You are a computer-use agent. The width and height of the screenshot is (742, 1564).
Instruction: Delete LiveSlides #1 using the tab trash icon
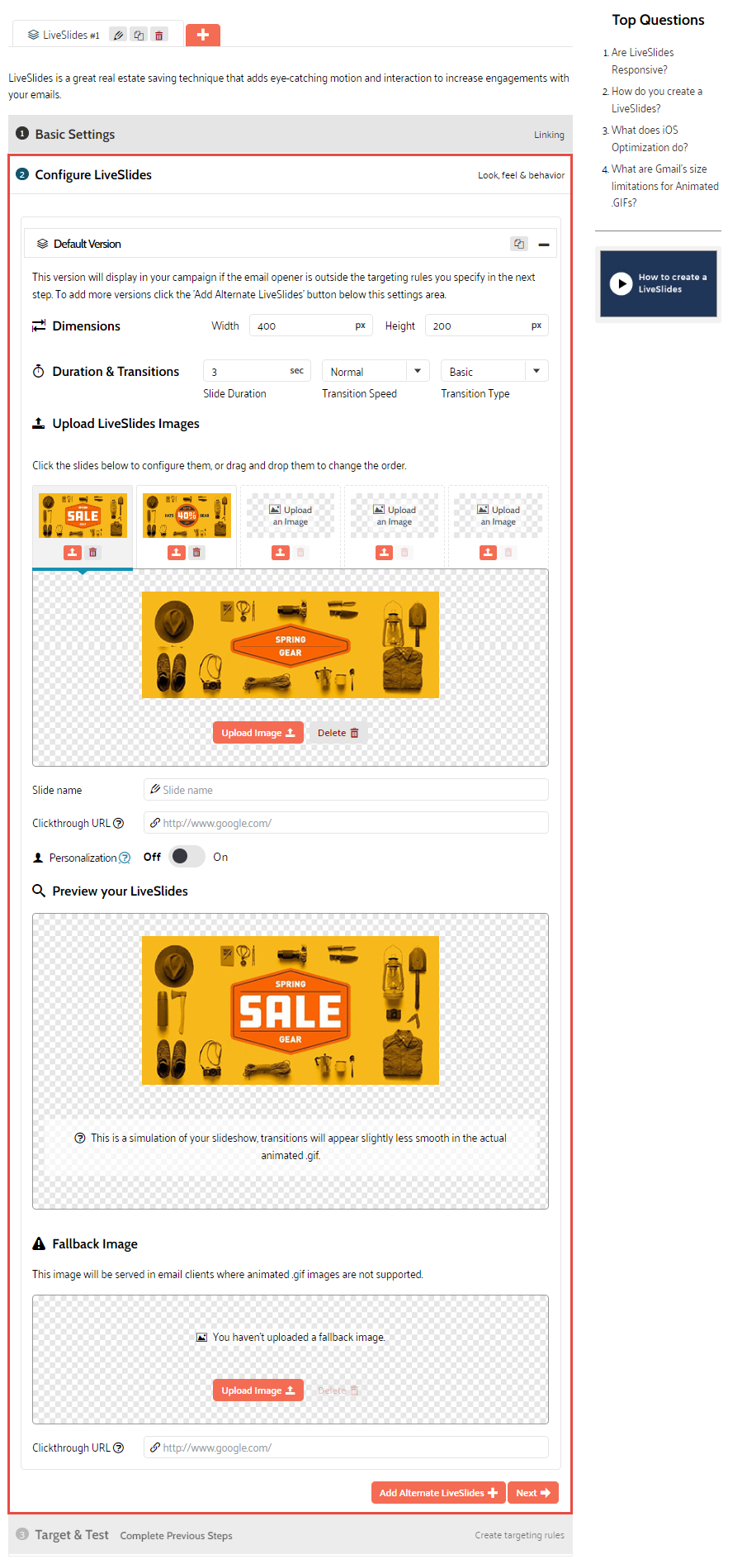159,35
